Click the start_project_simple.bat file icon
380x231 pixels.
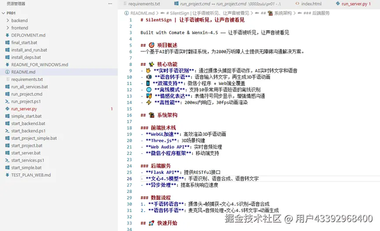click(7, 138)
